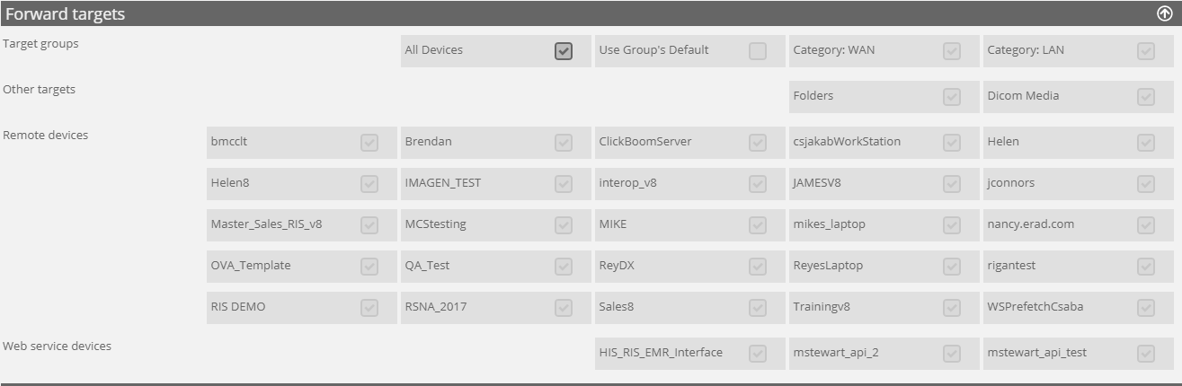Toggle the Category: LAN checkbox
1182x386 pixels.
pyautogui.click(x=1146, y=51)
